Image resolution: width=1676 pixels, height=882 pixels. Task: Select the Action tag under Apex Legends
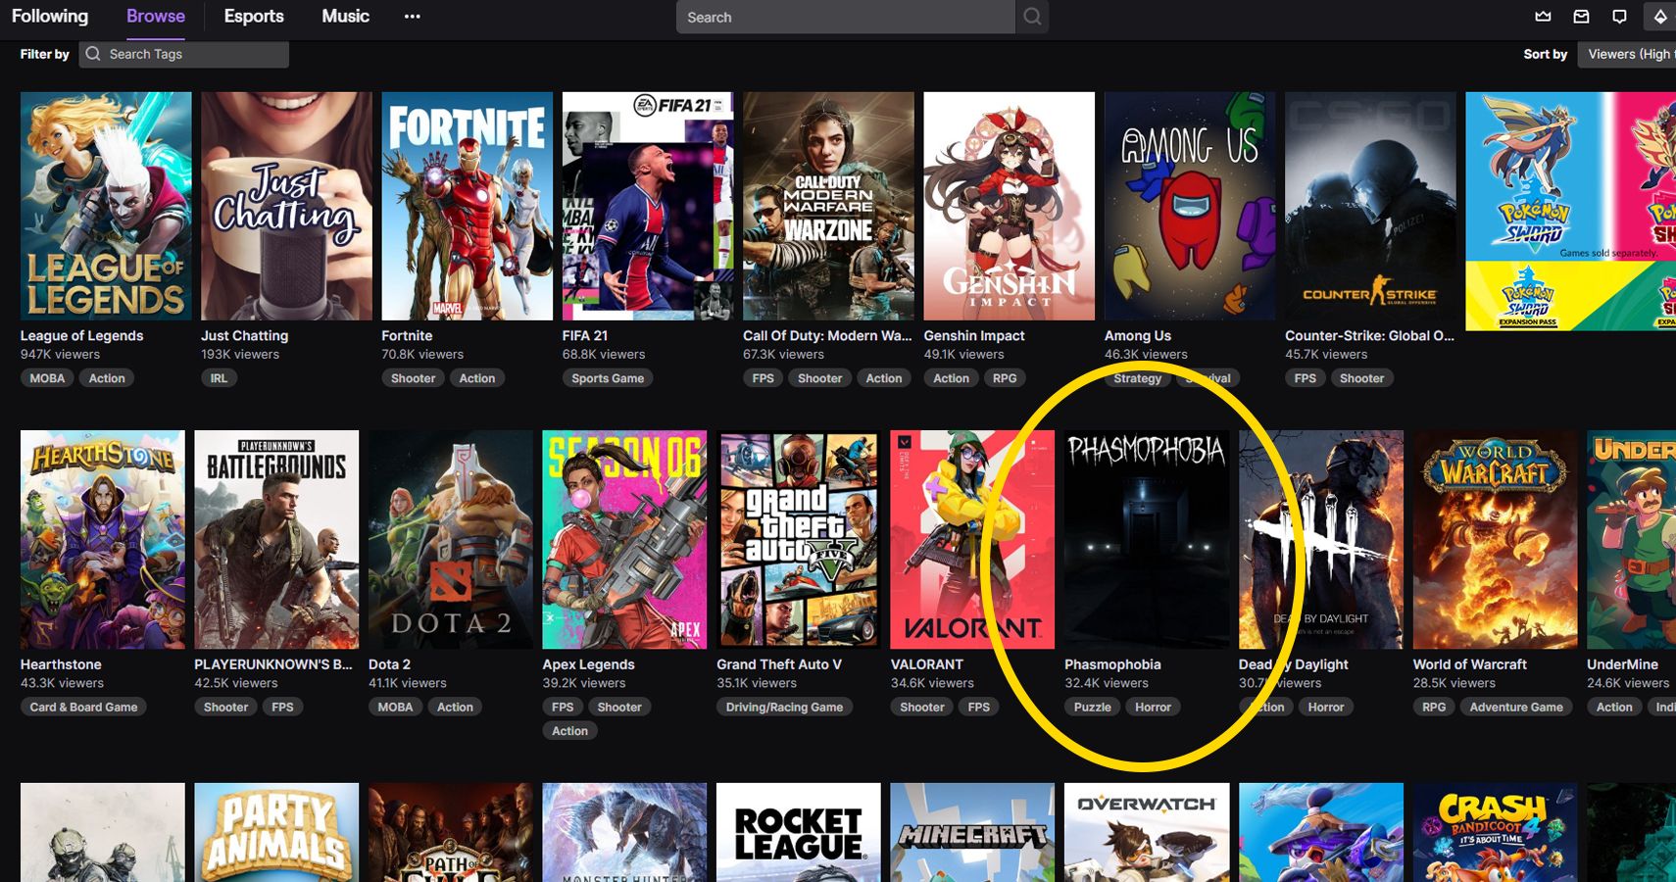569,731
